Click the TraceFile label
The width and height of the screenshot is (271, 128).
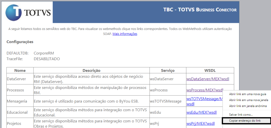coord(15,59)
